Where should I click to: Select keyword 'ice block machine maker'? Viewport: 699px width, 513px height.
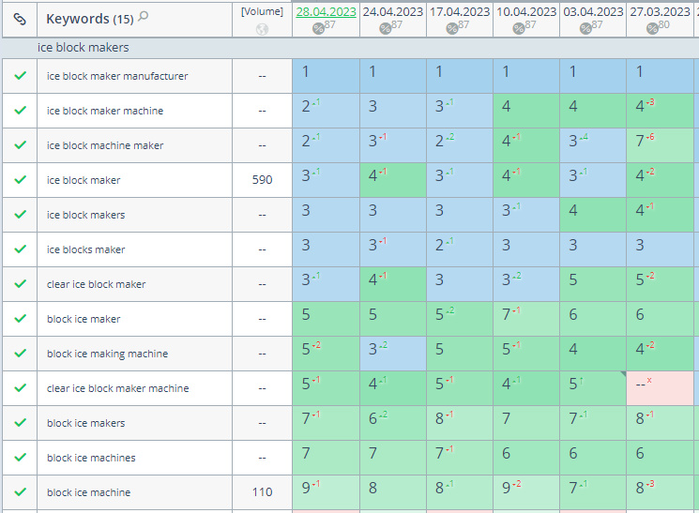point(105,145)
